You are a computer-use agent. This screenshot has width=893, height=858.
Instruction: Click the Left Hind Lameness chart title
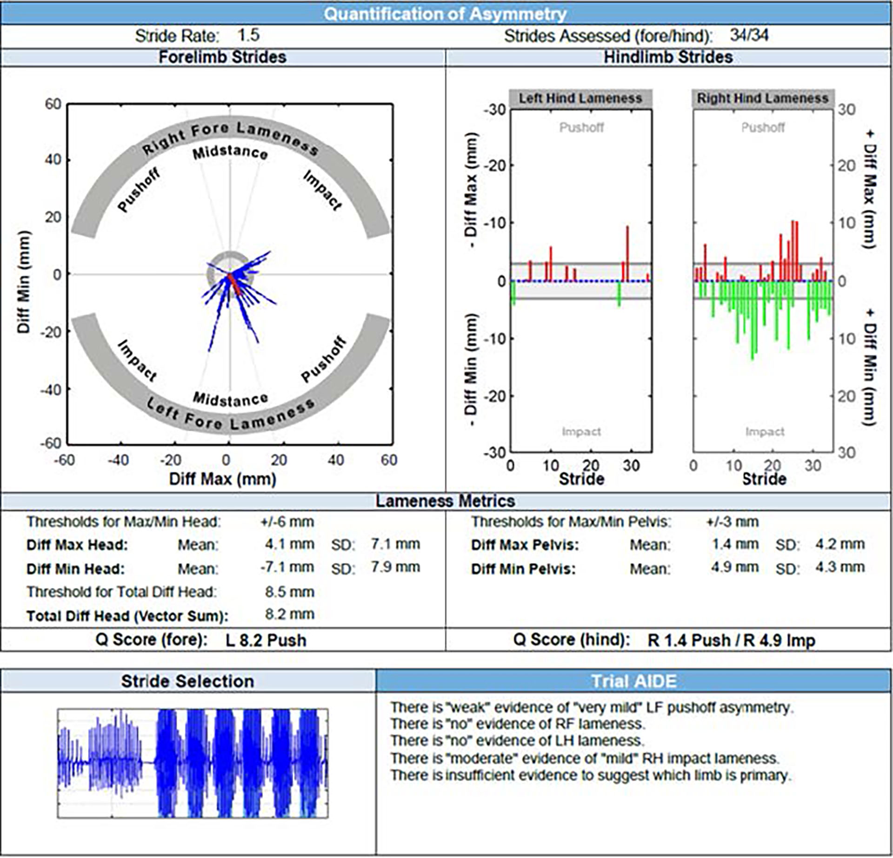(580, 99)
